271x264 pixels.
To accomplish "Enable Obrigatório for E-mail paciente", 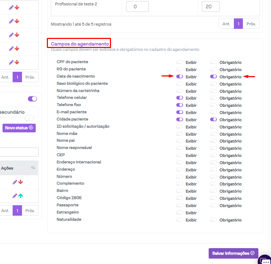I will tap(213, 112).
